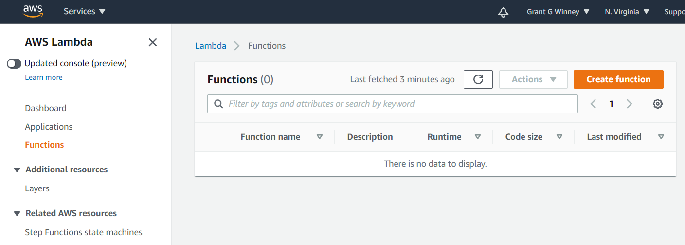Open the Services dropdown

coord(84,11)
